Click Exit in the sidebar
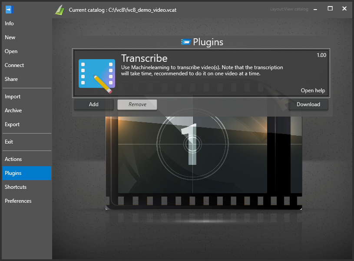Screen dimensions: 354x261 tap(9, 142)
